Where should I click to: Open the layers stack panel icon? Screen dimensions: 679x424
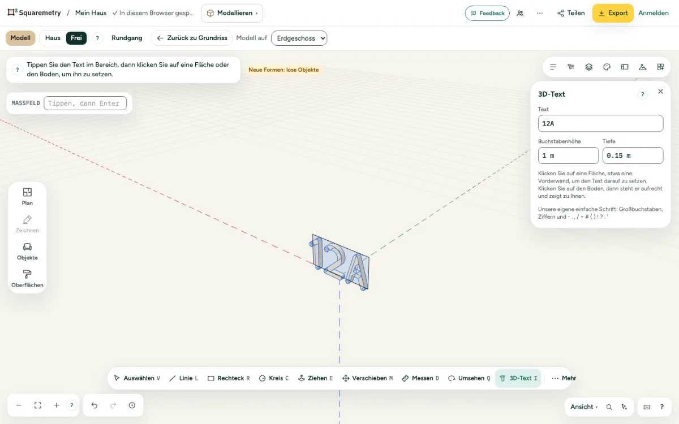point(589,67)
